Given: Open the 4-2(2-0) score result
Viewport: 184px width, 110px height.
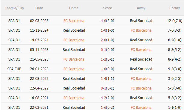Looking at the screenshot, I should (x=107, y=98).
